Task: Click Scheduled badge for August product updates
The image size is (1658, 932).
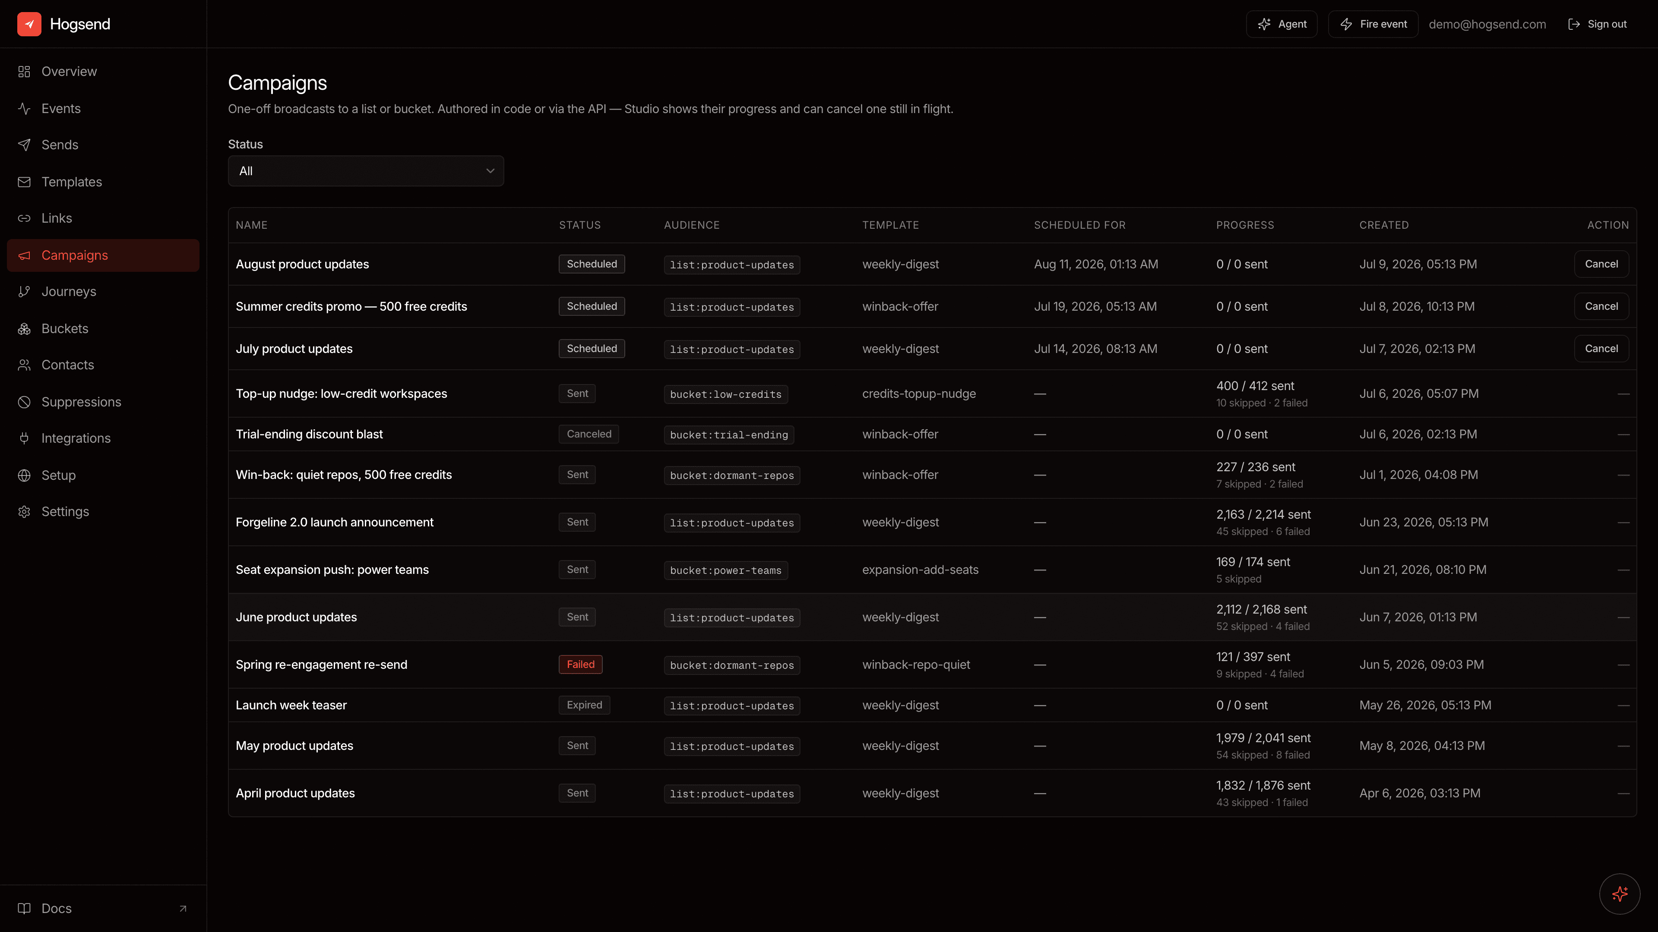Action: point(592,264)
